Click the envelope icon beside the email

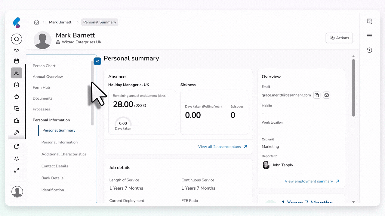pyautogui.click(x=326, y=95)
